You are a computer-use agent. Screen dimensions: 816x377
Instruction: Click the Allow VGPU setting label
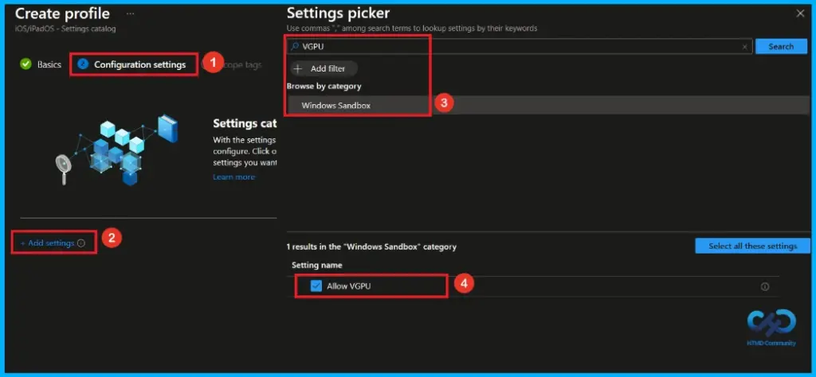click(x=349, y=286)
